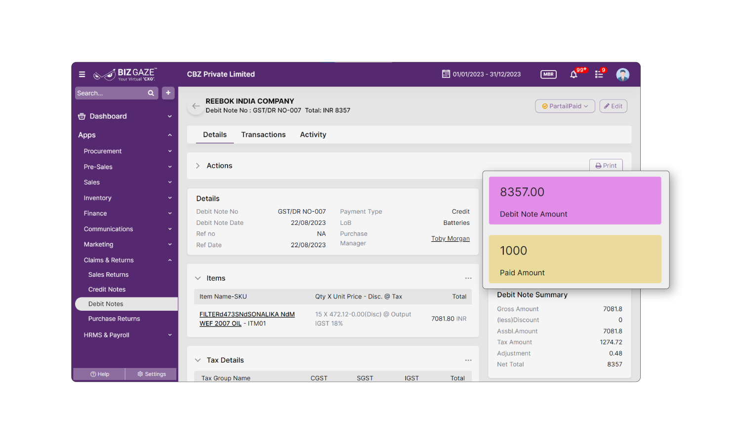Open the PartailPaid status dropdown

[x=565, y=106]
